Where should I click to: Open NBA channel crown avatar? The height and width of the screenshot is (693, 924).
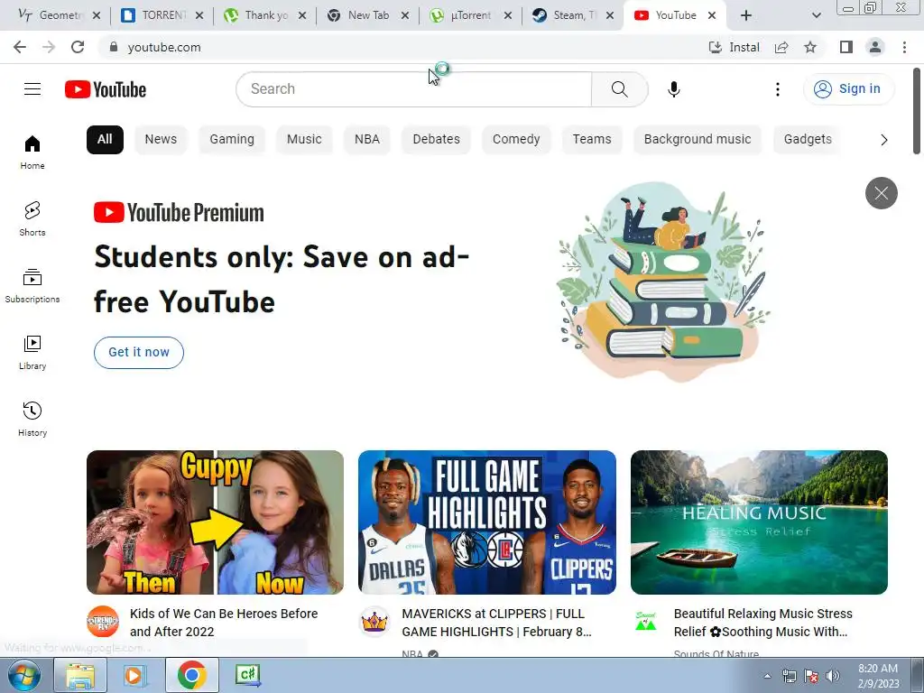coord(374,622)
